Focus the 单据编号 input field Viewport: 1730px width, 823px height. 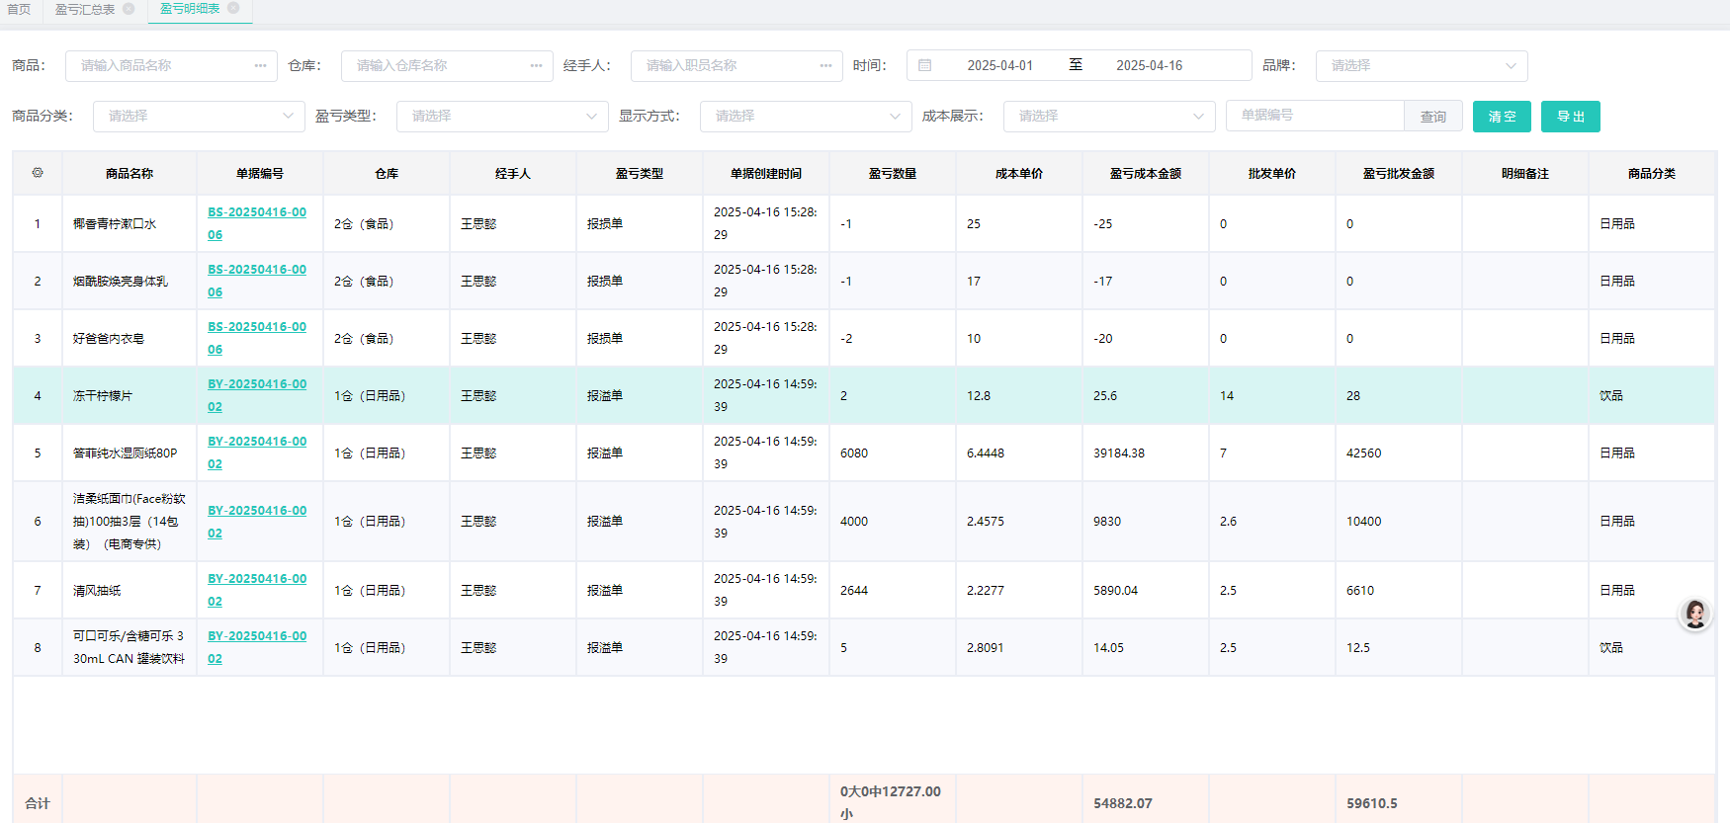coord(1314,116)
